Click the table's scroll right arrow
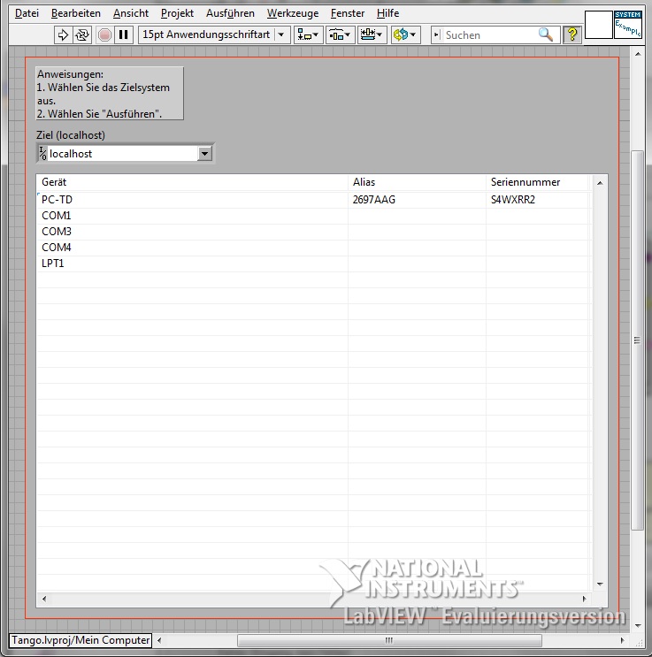 (x=584, y=599)
